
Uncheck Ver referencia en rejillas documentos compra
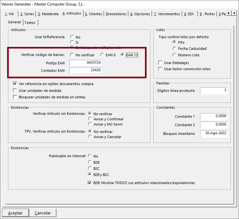tap(15, 84)
